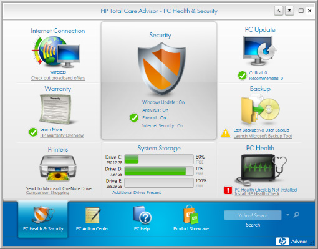This screenshot has height=249, width=318.
Task: Click the Drive E storage bar
Action: [x=159, y=183]
